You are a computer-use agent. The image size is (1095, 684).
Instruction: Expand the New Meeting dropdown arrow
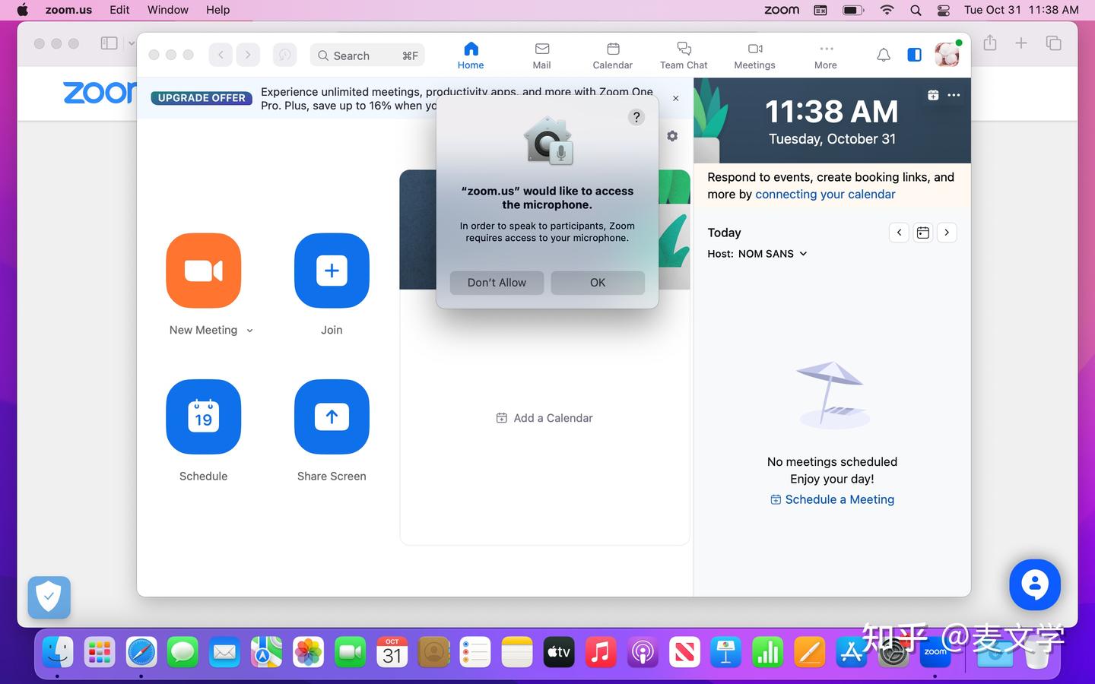[250, 330]
